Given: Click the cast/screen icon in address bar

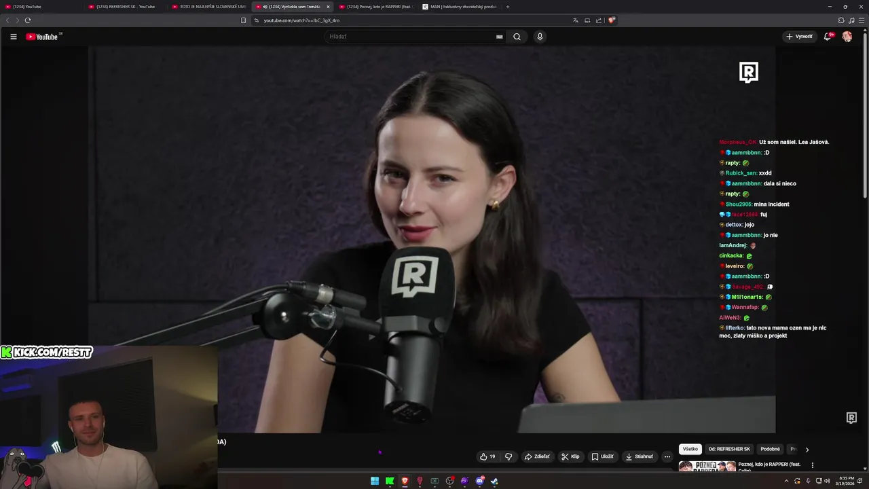Looking at the screenshot, I should 587,20.
